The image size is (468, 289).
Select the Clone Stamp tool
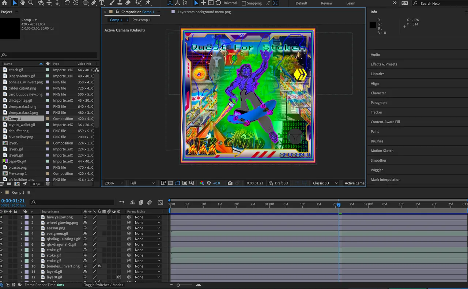pyautogui.click(x=120, y=3)
